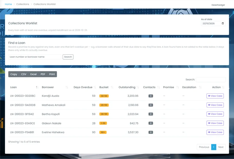View case for Eveline Hishekwa
234x159 pixels.
[x=215, y=132]
